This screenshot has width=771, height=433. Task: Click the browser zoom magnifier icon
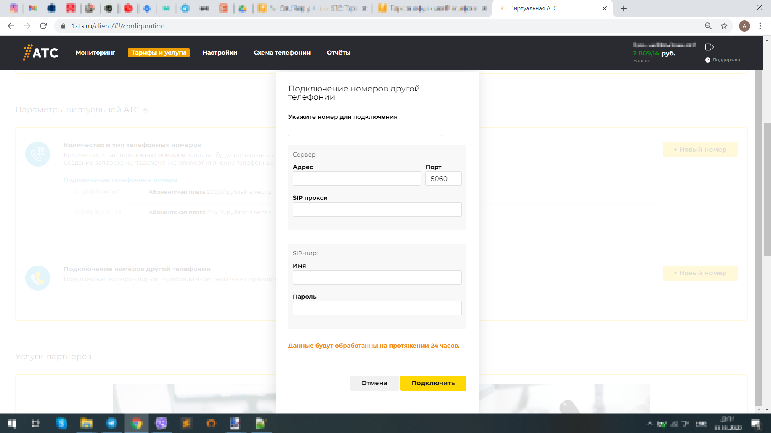coord(708,26)
